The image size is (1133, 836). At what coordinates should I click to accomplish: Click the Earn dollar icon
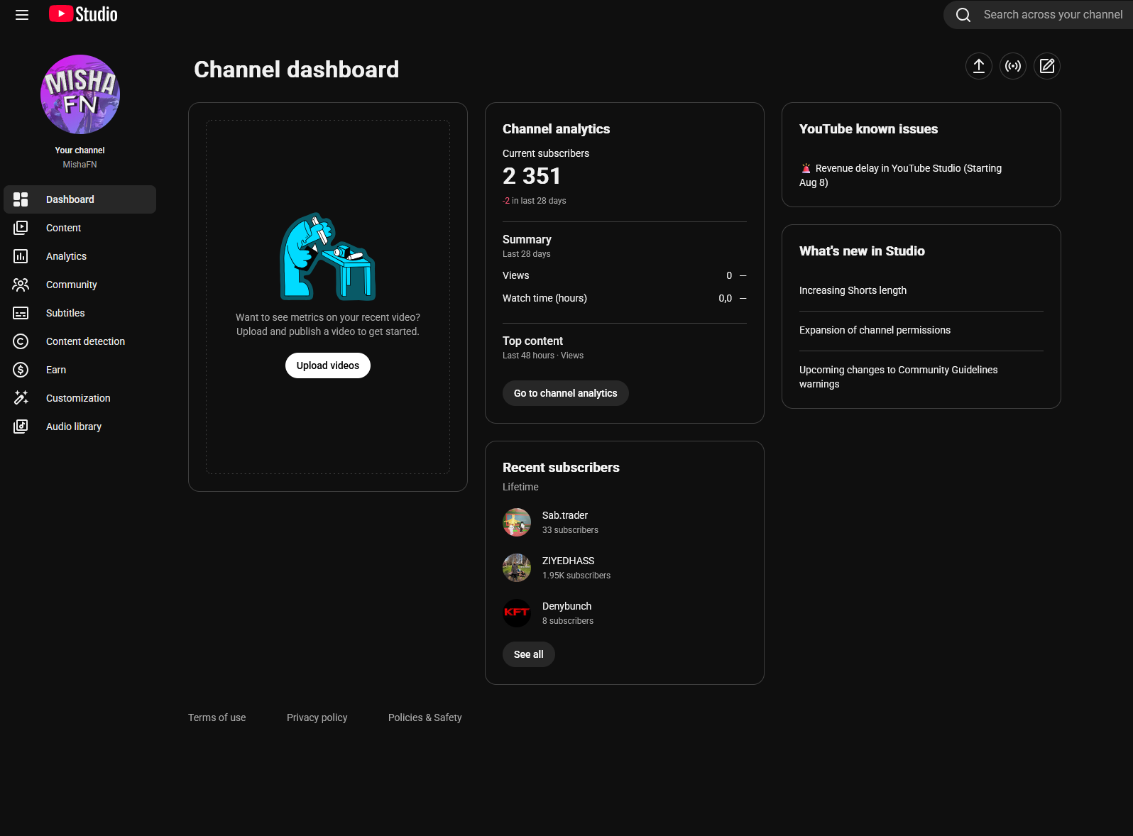click(21, 370)
